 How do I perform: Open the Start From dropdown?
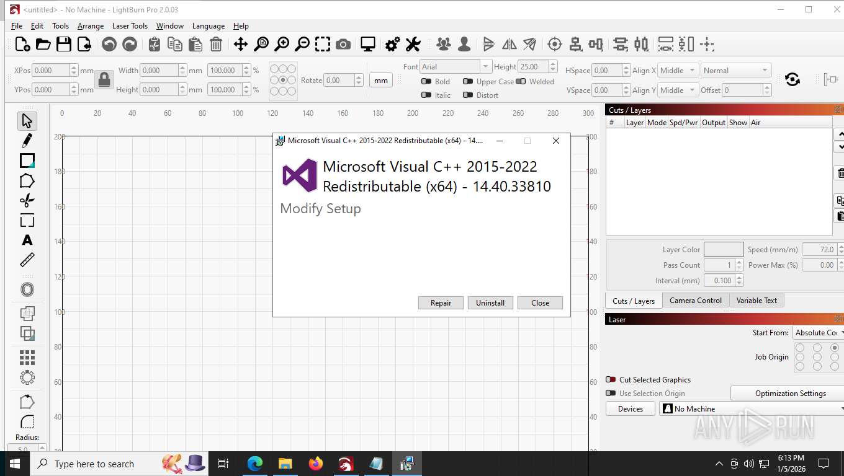[x=818, y=332]
